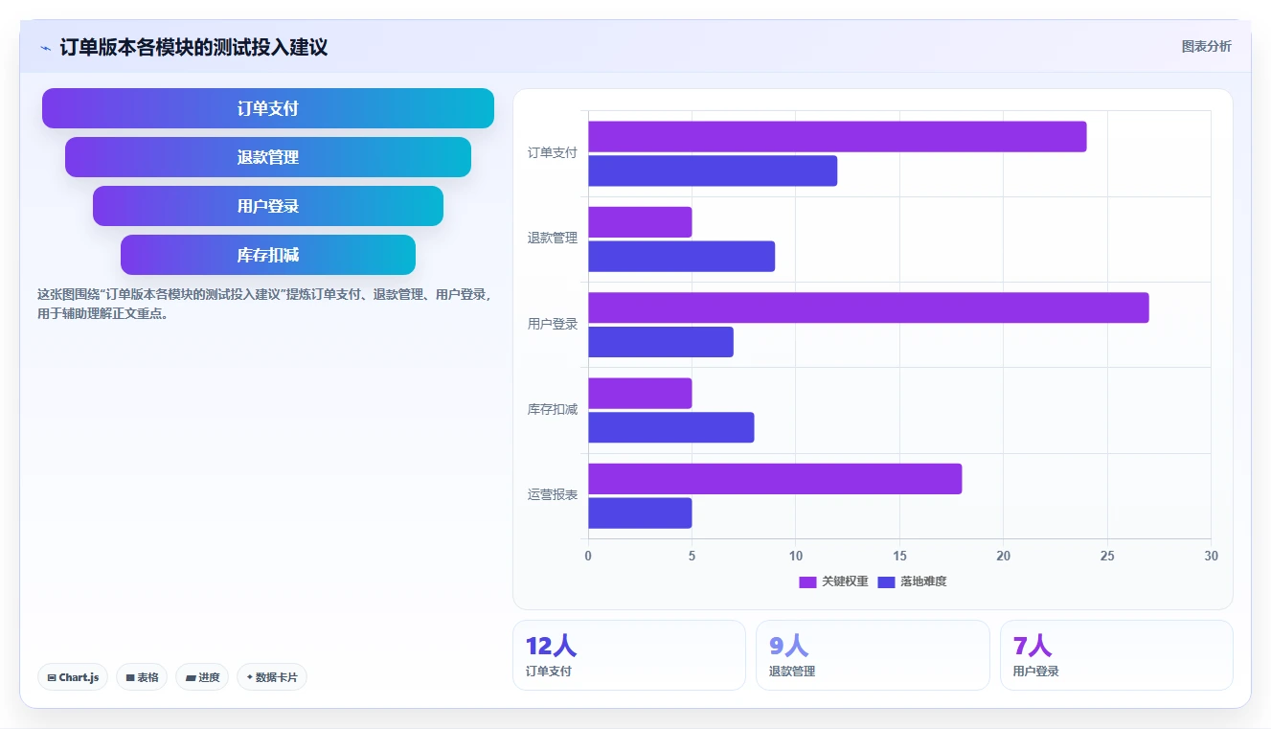The image size is (1271, 729).
Task: Click the blue 退款管理 落地难度 bar
Action: click(x=681, y=257)
